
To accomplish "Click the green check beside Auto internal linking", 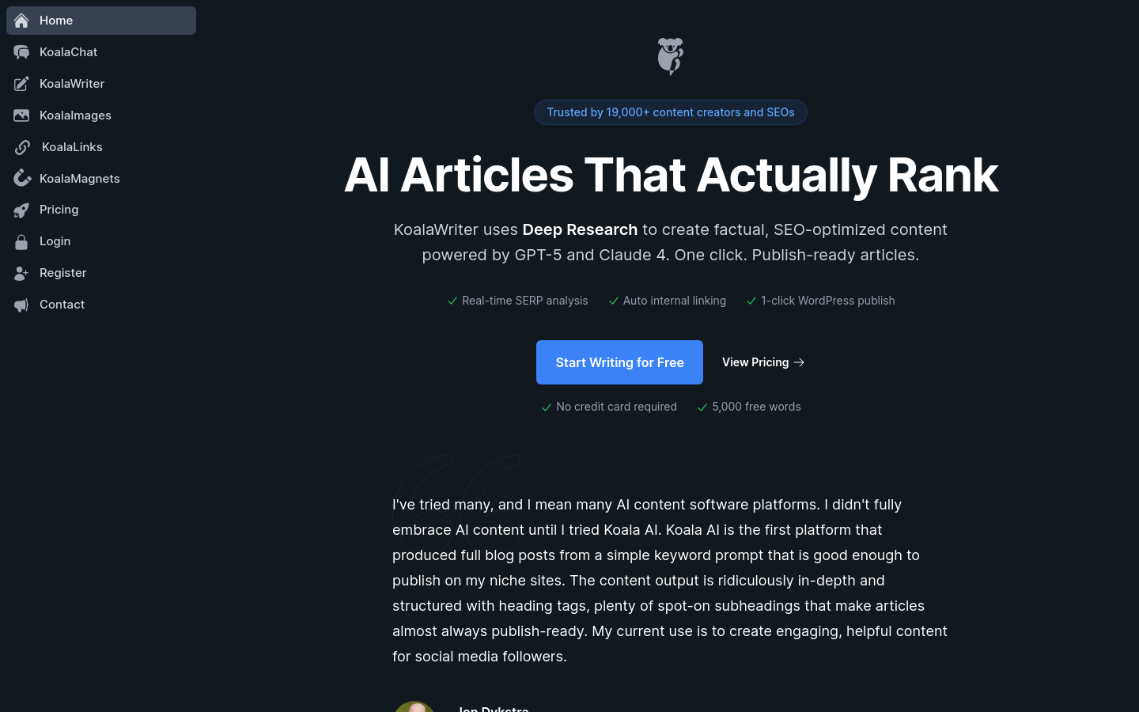I will coord(614,301).
